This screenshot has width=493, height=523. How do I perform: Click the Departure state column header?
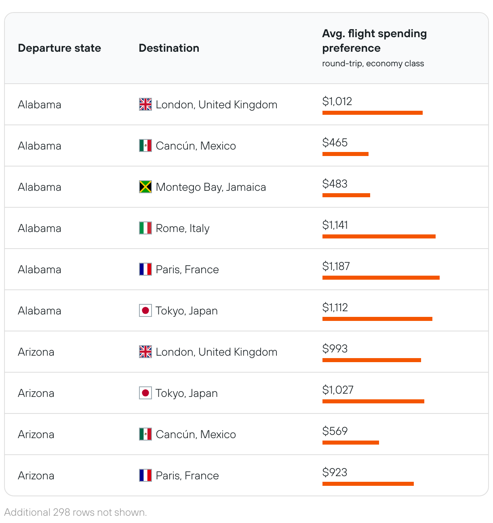[59, 48]
